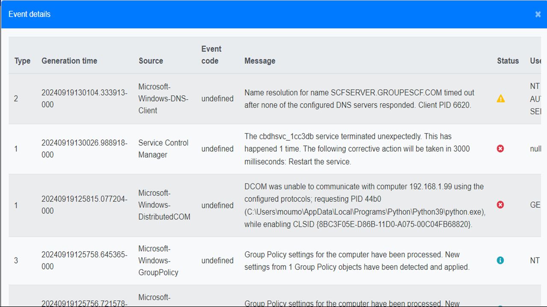547x307 pixels.
Task: Select the DCOM unable to communicate message
Action: pos(364,205)
